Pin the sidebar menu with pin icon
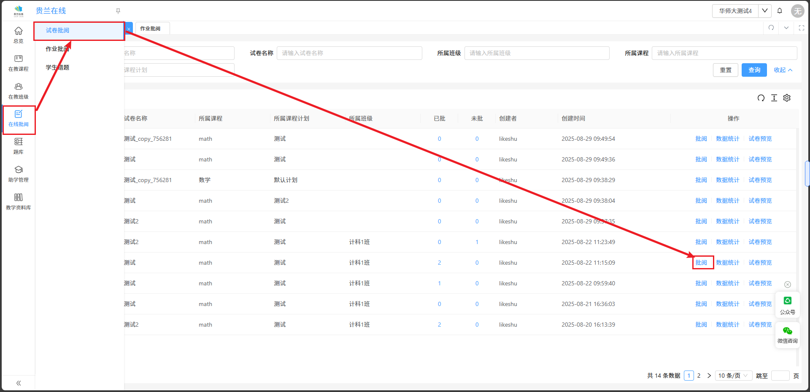This screenshot has width=810, height=392. [118, 11]
